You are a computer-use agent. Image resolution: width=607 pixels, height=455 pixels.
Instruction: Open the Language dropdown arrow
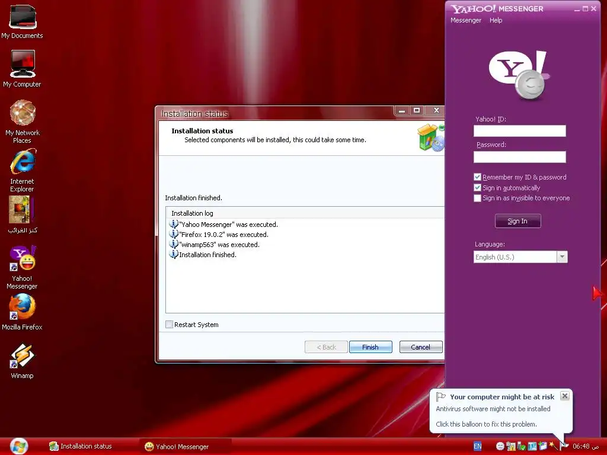click(562, 257)
